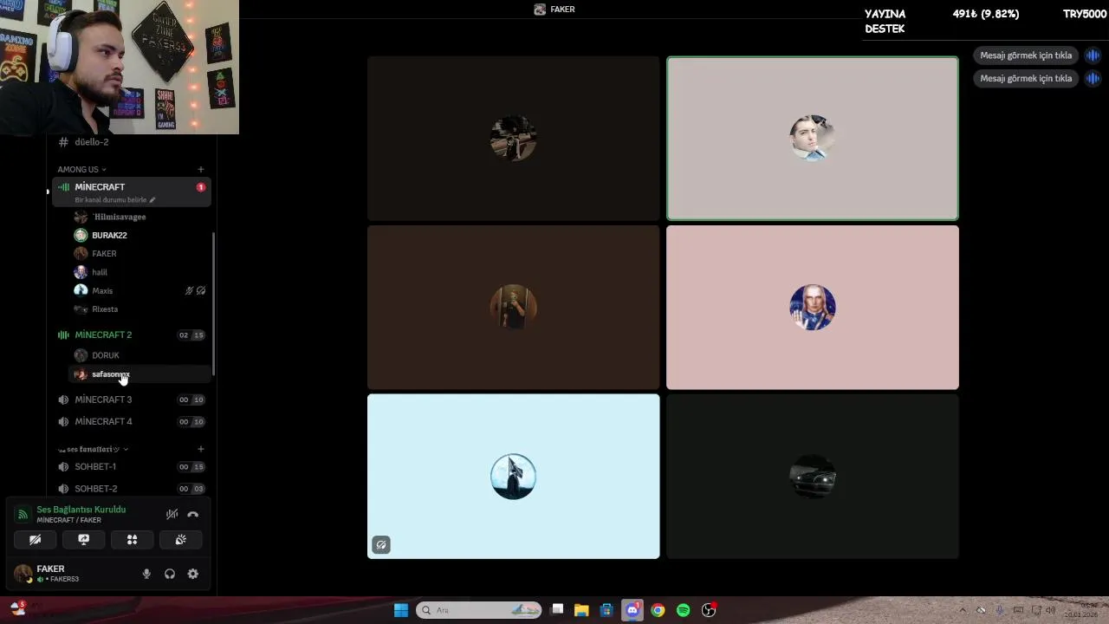The height and width of the screenshot is (624, 1109).
Task: Open OBS Studio from taskbar
Action: [709, 610]
